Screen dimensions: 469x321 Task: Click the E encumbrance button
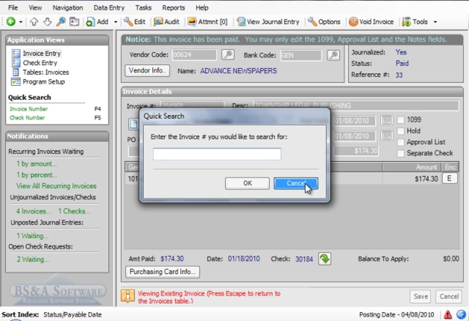click(x=449, y=179)
